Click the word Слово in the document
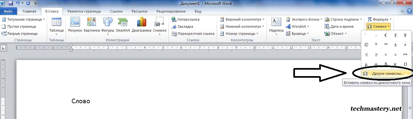The height and width of the screenshot is (119, 413). tap(81, 101)
